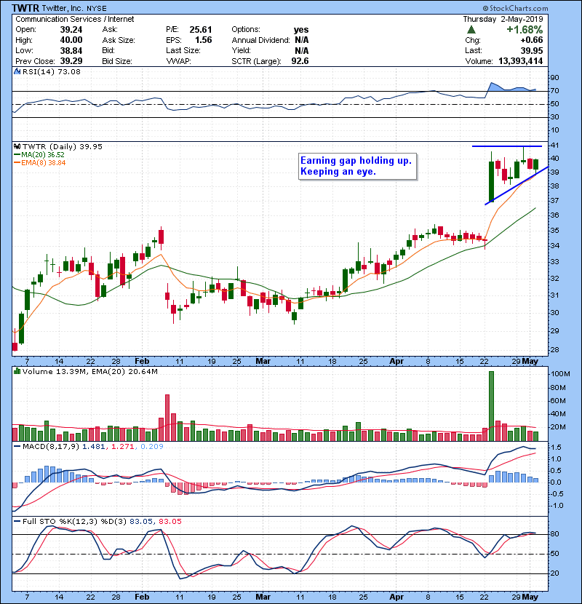
Task: Select the EPS value 1.56
Action: pos(203,40)
